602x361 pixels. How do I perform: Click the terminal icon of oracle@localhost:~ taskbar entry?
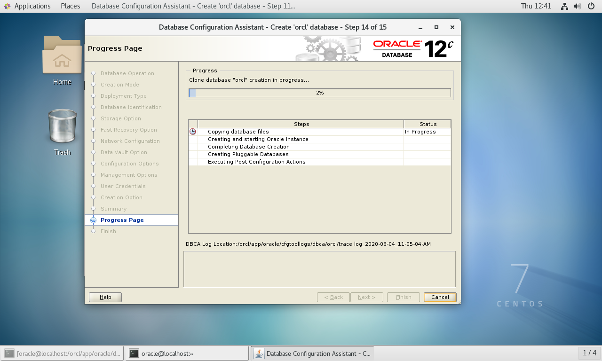[x=134, y=353]
